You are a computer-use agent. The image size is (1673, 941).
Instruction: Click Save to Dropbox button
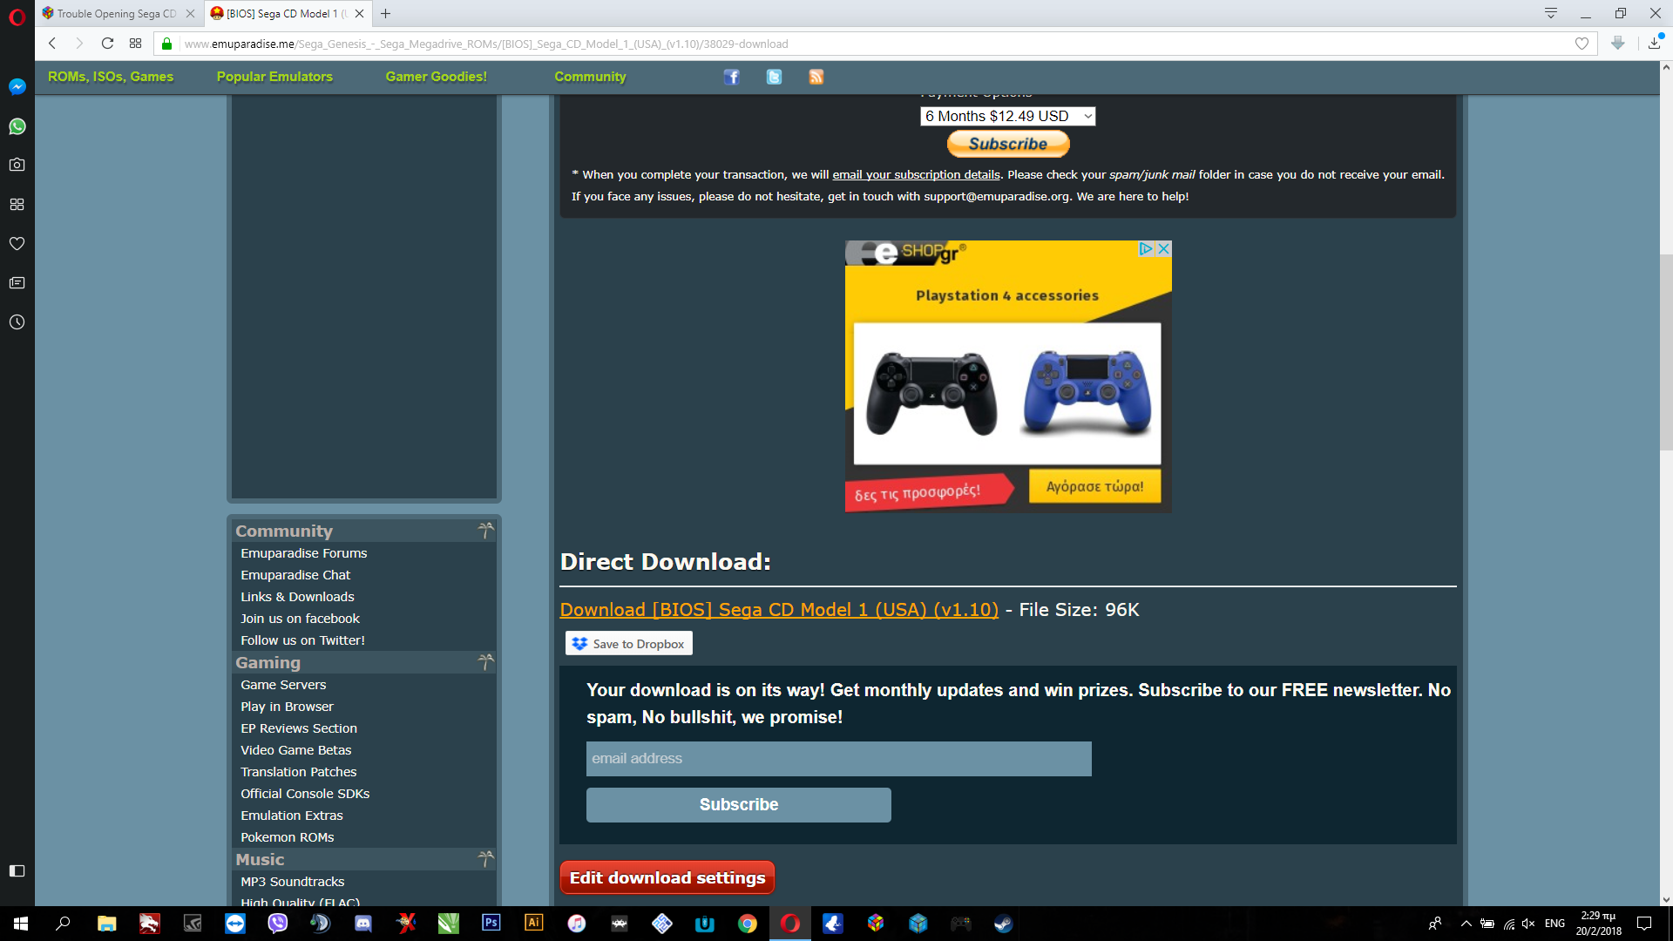[629, 644]
